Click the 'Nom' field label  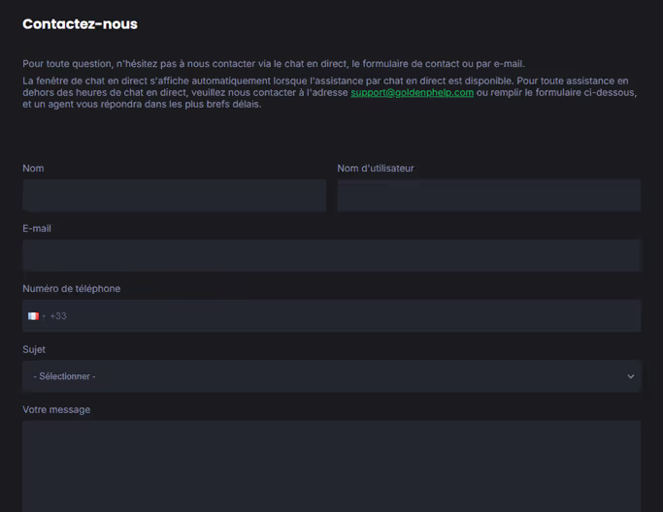click(33, 169)
